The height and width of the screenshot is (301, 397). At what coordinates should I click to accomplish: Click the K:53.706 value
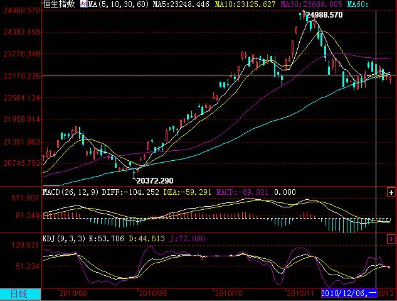click(x=107, y=239)
